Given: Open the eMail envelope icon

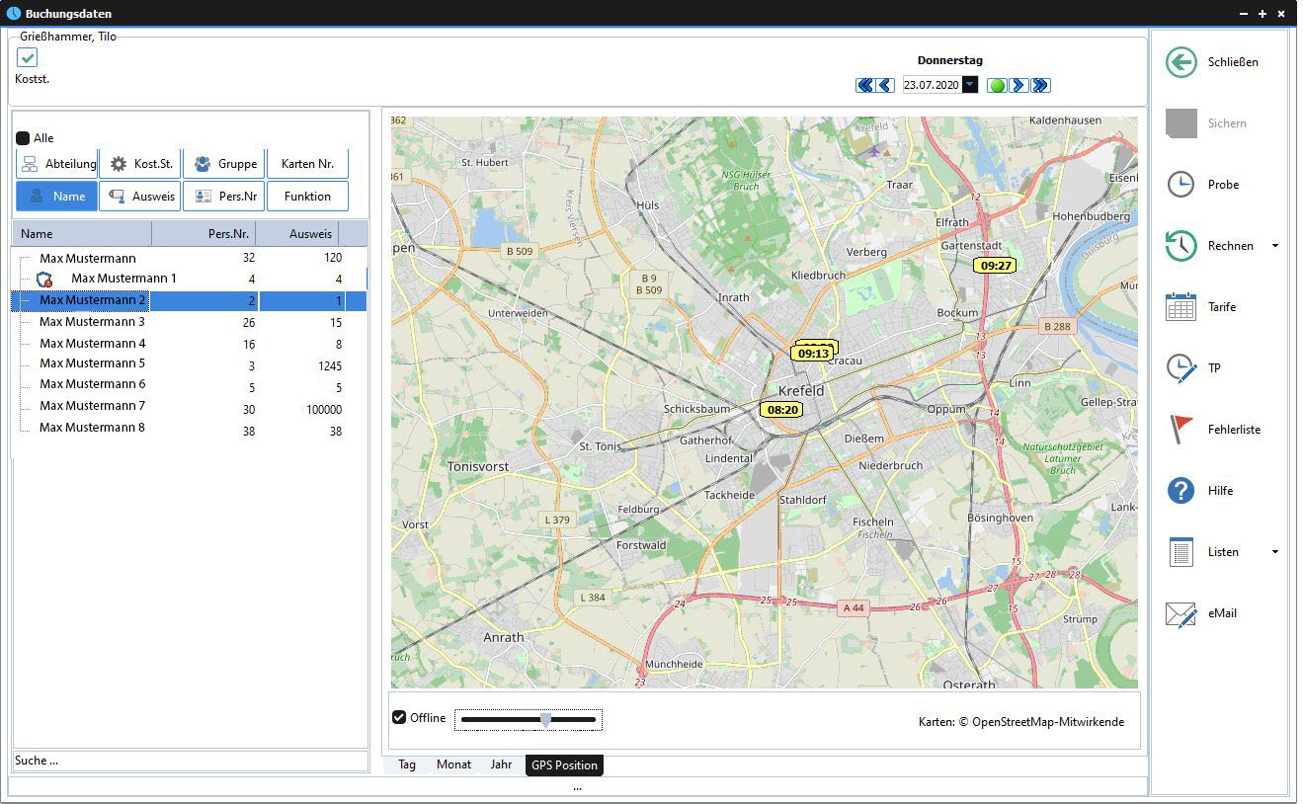Looking at the screenshot, I should click(1181, 613).
